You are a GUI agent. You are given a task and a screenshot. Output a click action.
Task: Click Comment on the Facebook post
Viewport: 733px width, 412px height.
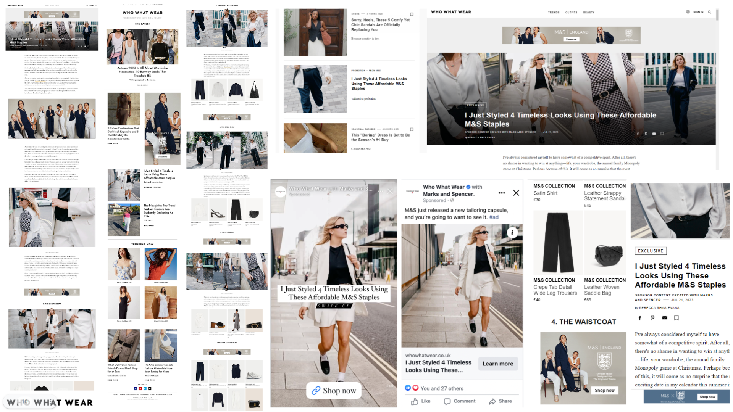[x=460, y=401]
